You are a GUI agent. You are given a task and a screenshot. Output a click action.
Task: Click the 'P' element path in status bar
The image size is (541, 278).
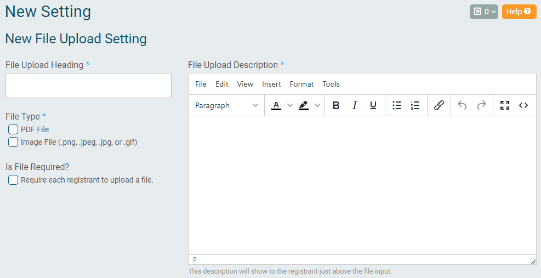click(195, 260)
